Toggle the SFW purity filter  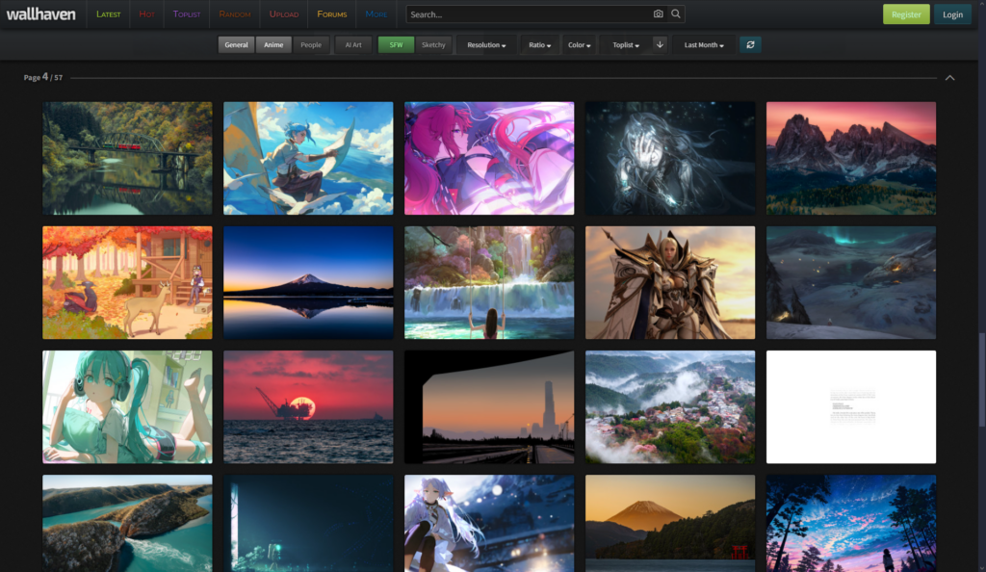coord(396,44)
